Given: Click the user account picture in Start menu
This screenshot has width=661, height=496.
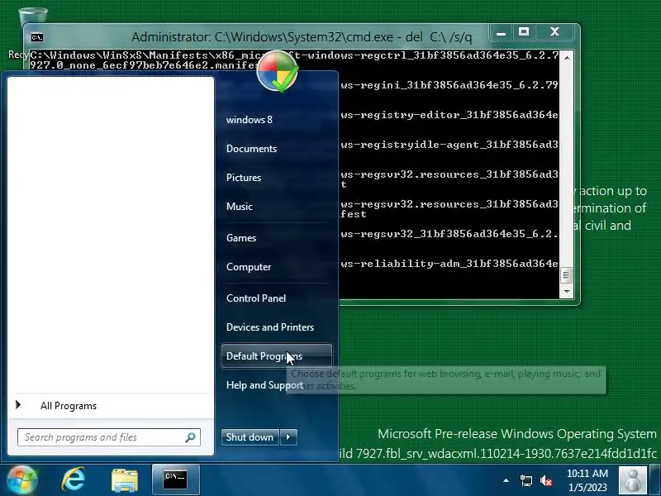Looking at the screenshot, I should point(277,72).
